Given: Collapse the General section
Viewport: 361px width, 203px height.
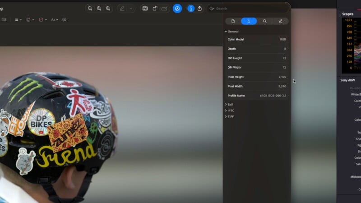Looking at the screenshot, I should click(226, 32).
